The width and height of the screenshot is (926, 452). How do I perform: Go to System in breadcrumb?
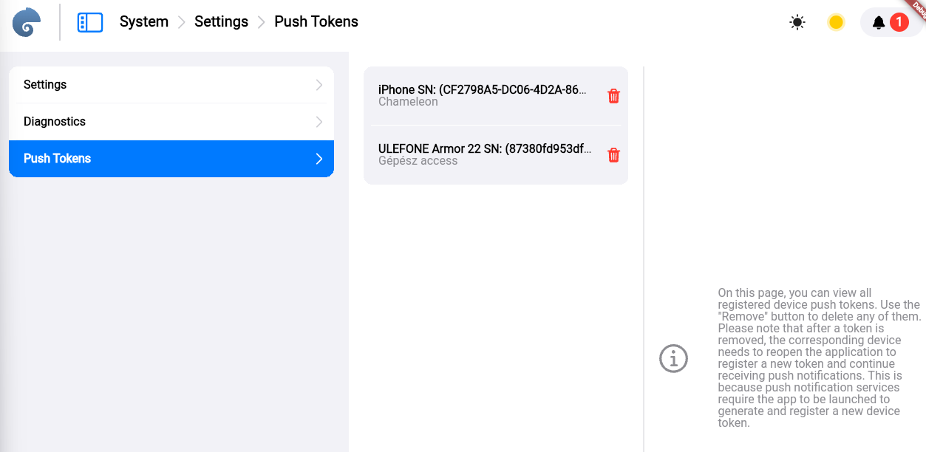click(x=143, y=21)
